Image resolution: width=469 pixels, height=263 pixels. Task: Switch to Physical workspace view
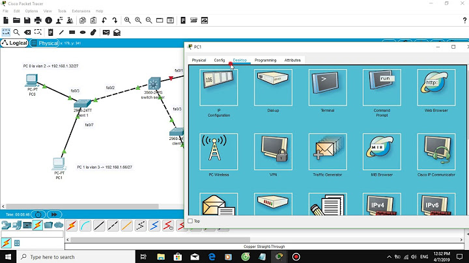pos(45,43)
